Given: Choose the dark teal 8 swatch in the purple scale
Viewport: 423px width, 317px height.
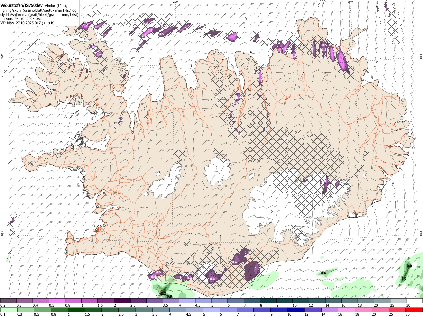Looking at the screenshot, I should tap(268, 301).
